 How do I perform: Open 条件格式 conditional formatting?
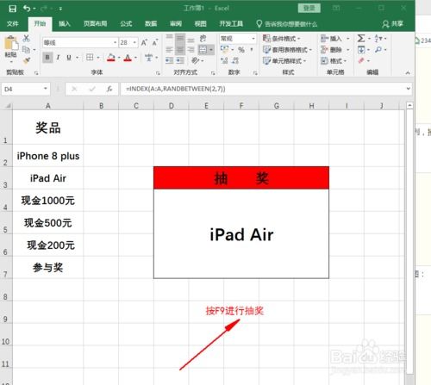282,39
